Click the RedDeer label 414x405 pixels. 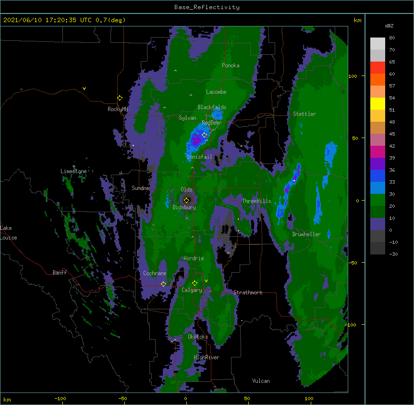[212, 123]
